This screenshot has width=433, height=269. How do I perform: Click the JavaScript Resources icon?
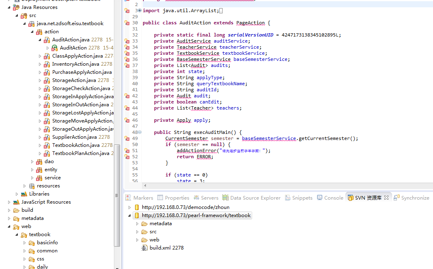pyautogui.click(x=16, y=202)
